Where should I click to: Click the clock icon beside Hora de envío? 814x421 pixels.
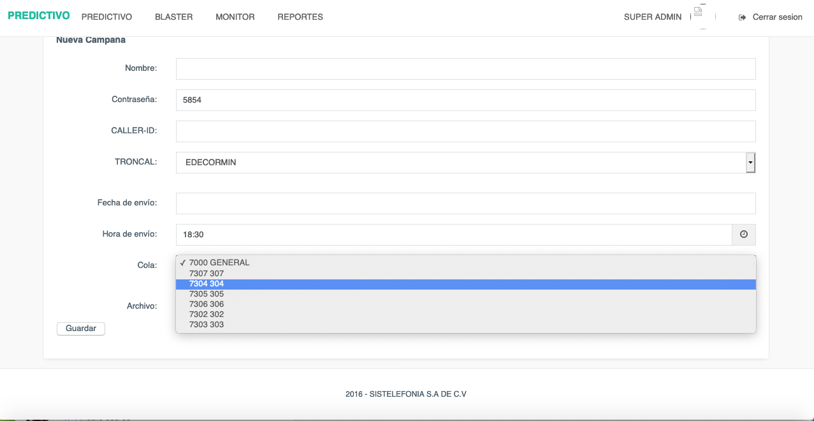point(743,235)
